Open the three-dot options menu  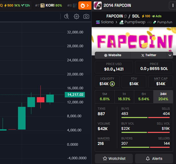[x=173, y=5]
